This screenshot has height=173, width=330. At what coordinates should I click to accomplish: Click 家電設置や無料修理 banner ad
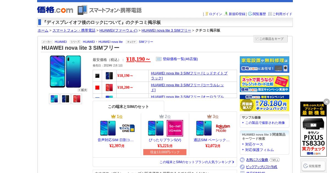(265, 65)
